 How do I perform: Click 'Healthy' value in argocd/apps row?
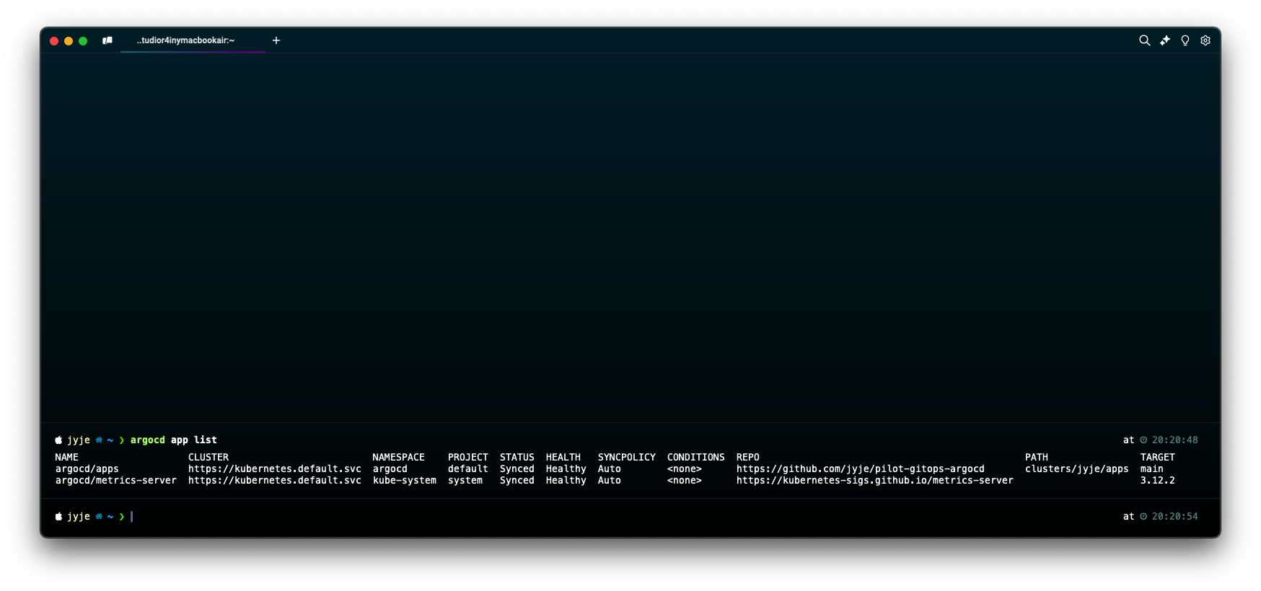[x=566, y=468]
